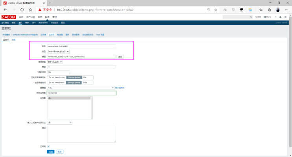Click the zoom magnifier icon in address bar

tap(209, 10)
